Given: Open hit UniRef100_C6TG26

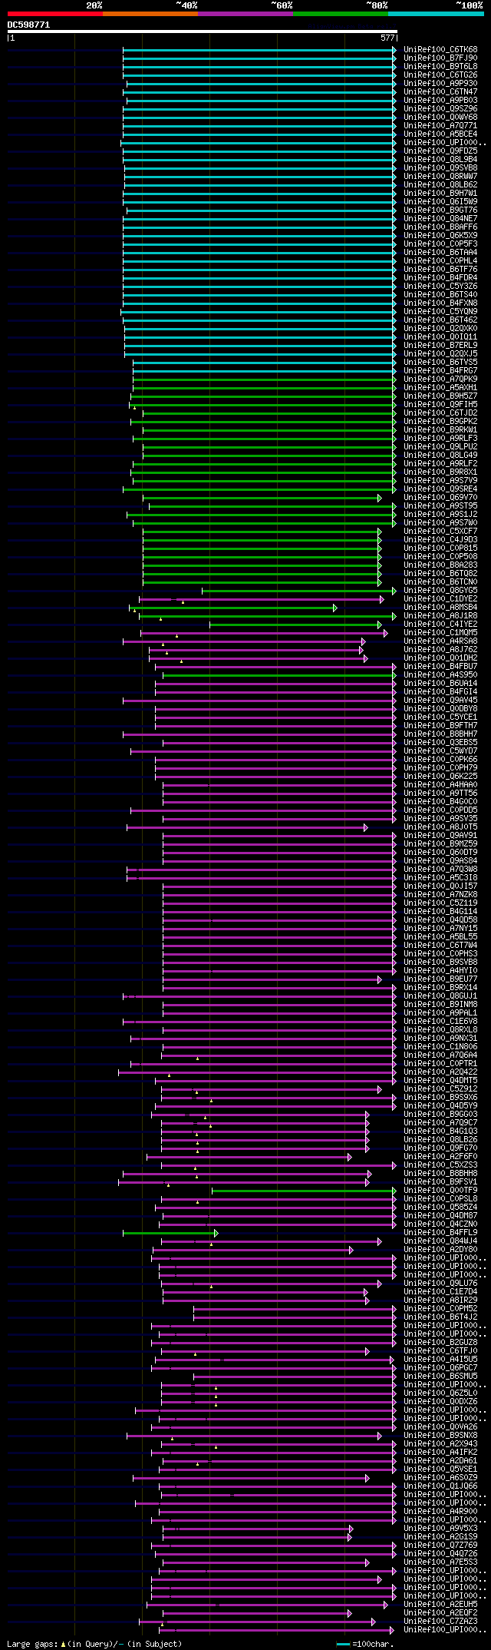Looking at the screenshot, I should pyautogui.click(x=440, y=75).
